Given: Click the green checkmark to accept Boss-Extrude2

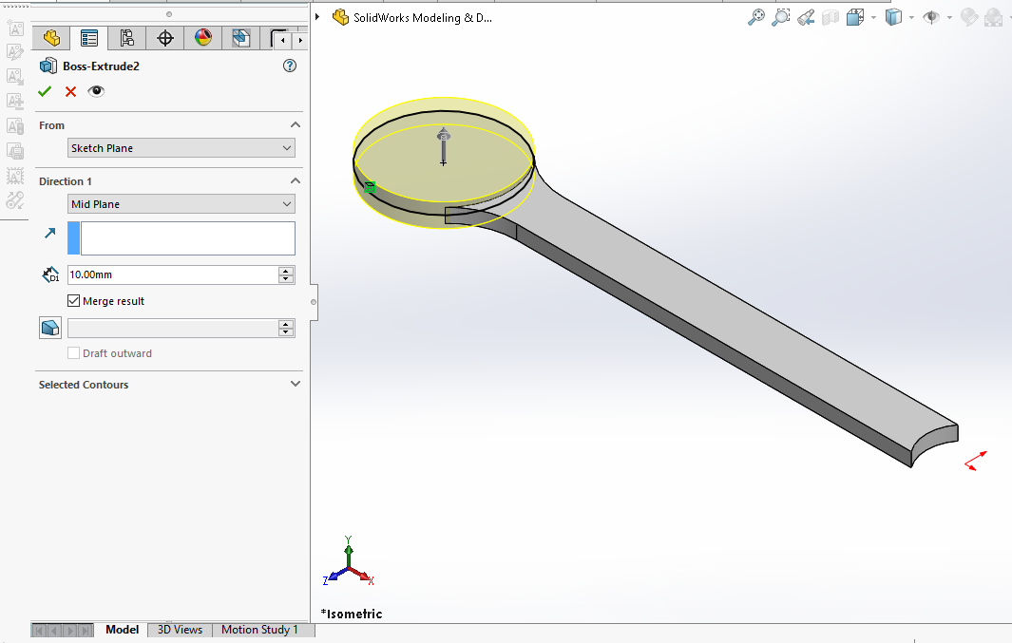Looking at the screenshot, I should tap(45, 91).
